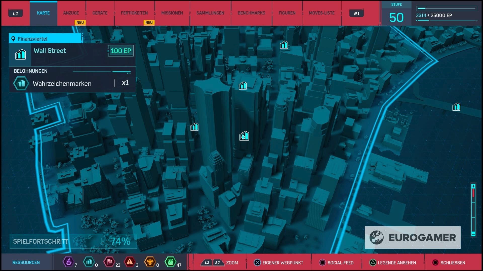The width and height of the screenshot is (483, 271).
Task: Click the R2 zoom button icon
Action: 218,263
